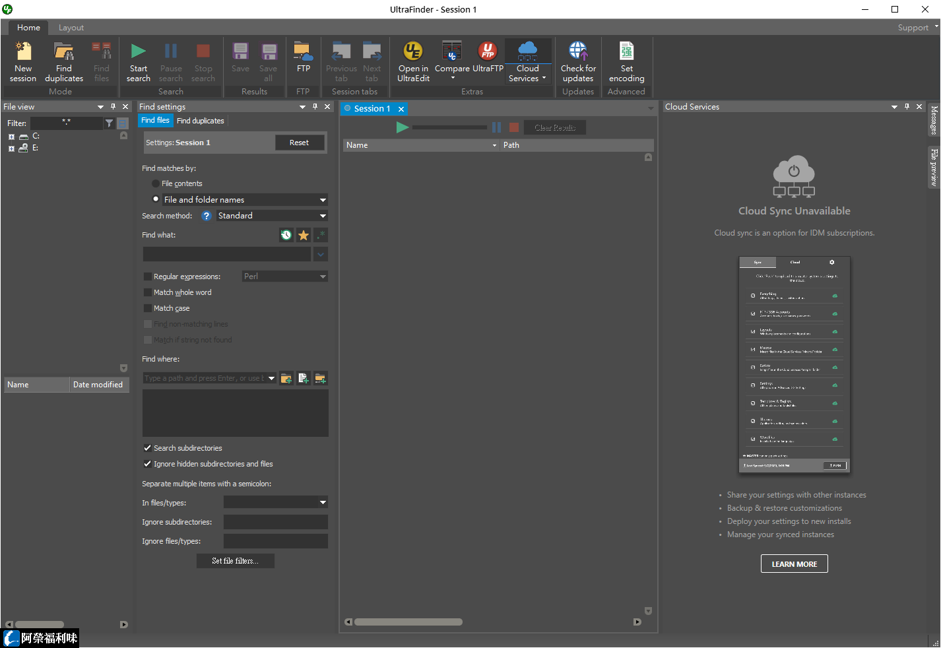Viewport: 941px width, 648px height.
Task: Click the add files icon by Find where
Action: click(x=304, y=378)
